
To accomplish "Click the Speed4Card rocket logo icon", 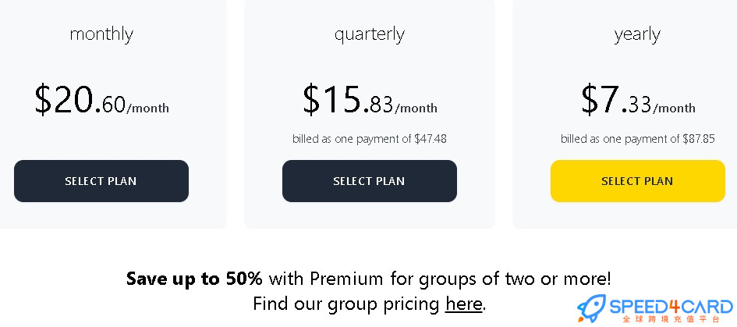I will tap(591, 308).
